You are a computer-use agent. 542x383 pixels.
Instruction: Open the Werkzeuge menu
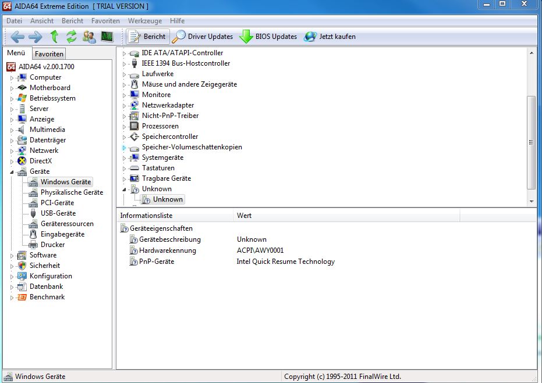point(145,21)
